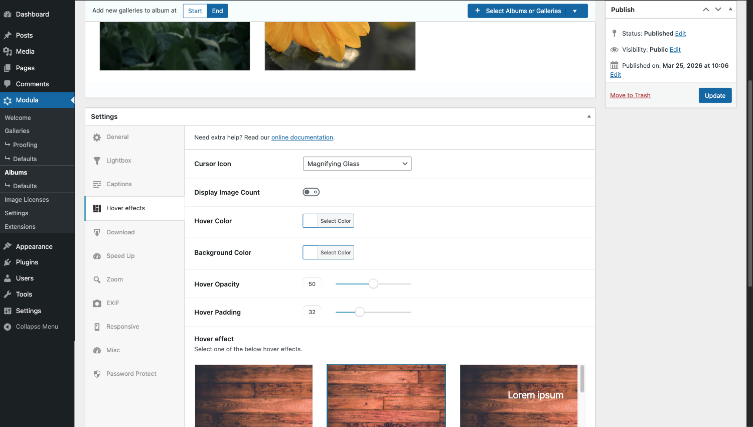Image resolution: width=753 pixels, height=427 pixels.
Task: Click the Speed Up gauge icon
Action: point(97,256)
